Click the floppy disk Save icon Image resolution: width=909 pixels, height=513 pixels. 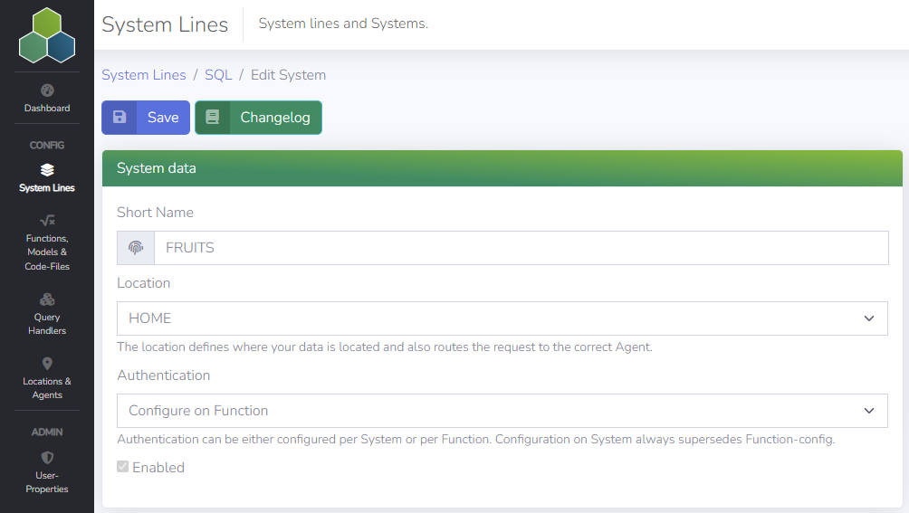pyautogui.click(x=120, y=118)
